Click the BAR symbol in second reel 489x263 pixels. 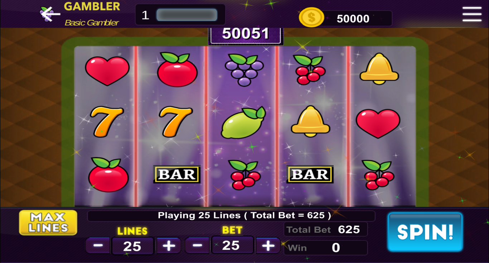(177, 174)
